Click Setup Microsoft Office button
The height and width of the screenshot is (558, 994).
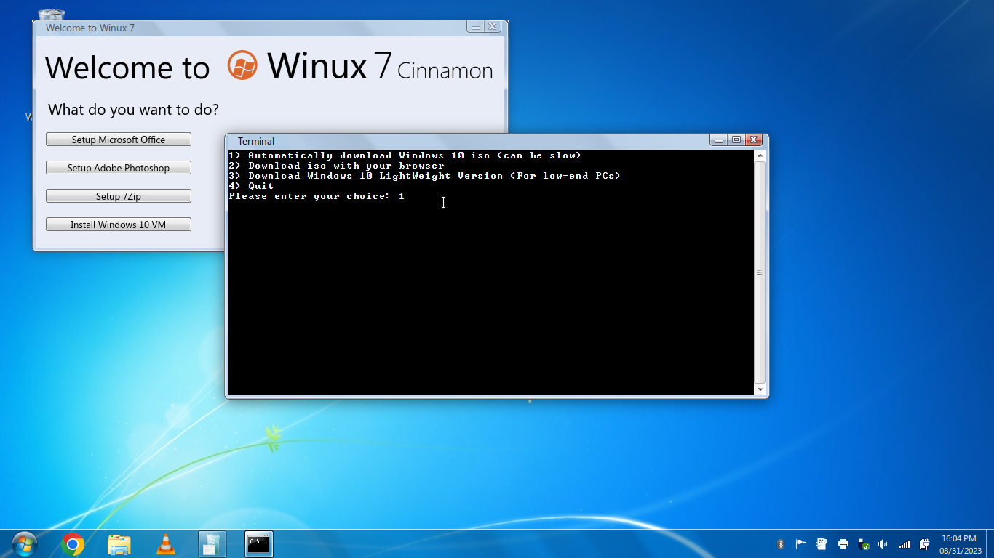point(119,139)
